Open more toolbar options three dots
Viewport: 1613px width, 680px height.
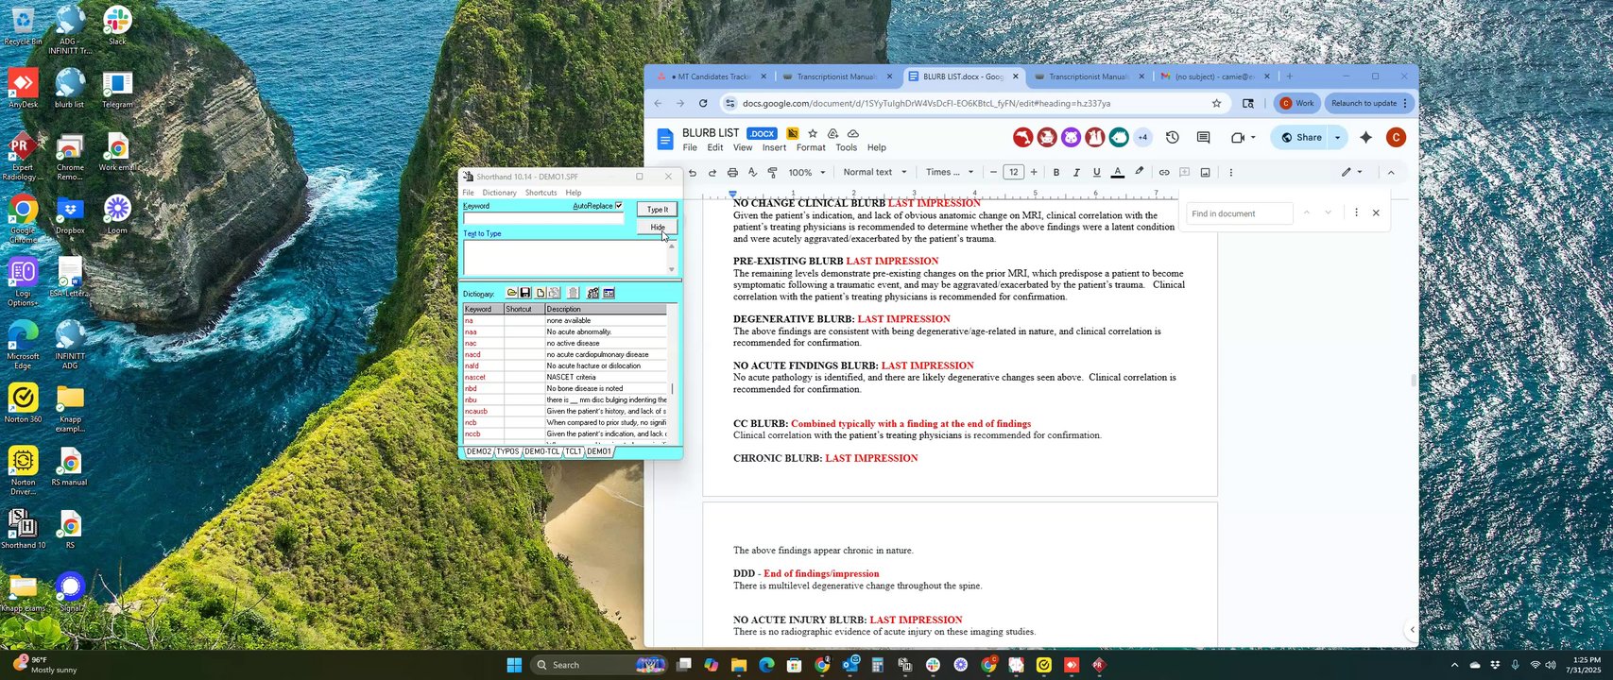click(1230, 173)
